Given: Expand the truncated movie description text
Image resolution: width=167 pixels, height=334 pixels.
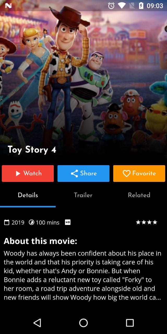Looking at the screenshot, I should coord(83,275).
